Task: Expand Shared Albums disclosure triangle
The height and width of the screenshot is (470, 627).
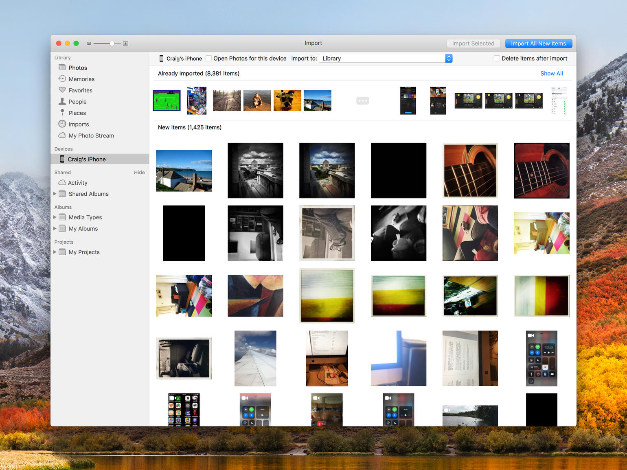Action: coord(55,194)
